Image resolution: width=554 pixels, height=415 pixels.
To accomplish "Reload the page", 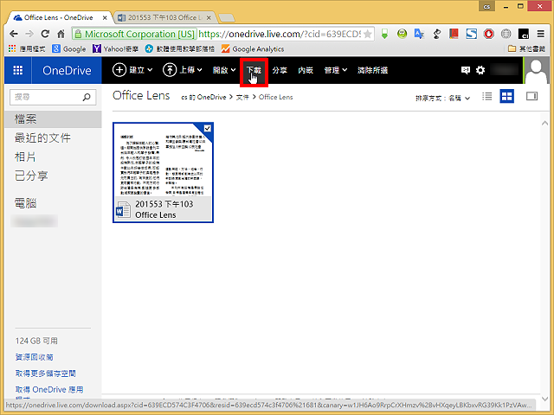I will coord(45,34).
